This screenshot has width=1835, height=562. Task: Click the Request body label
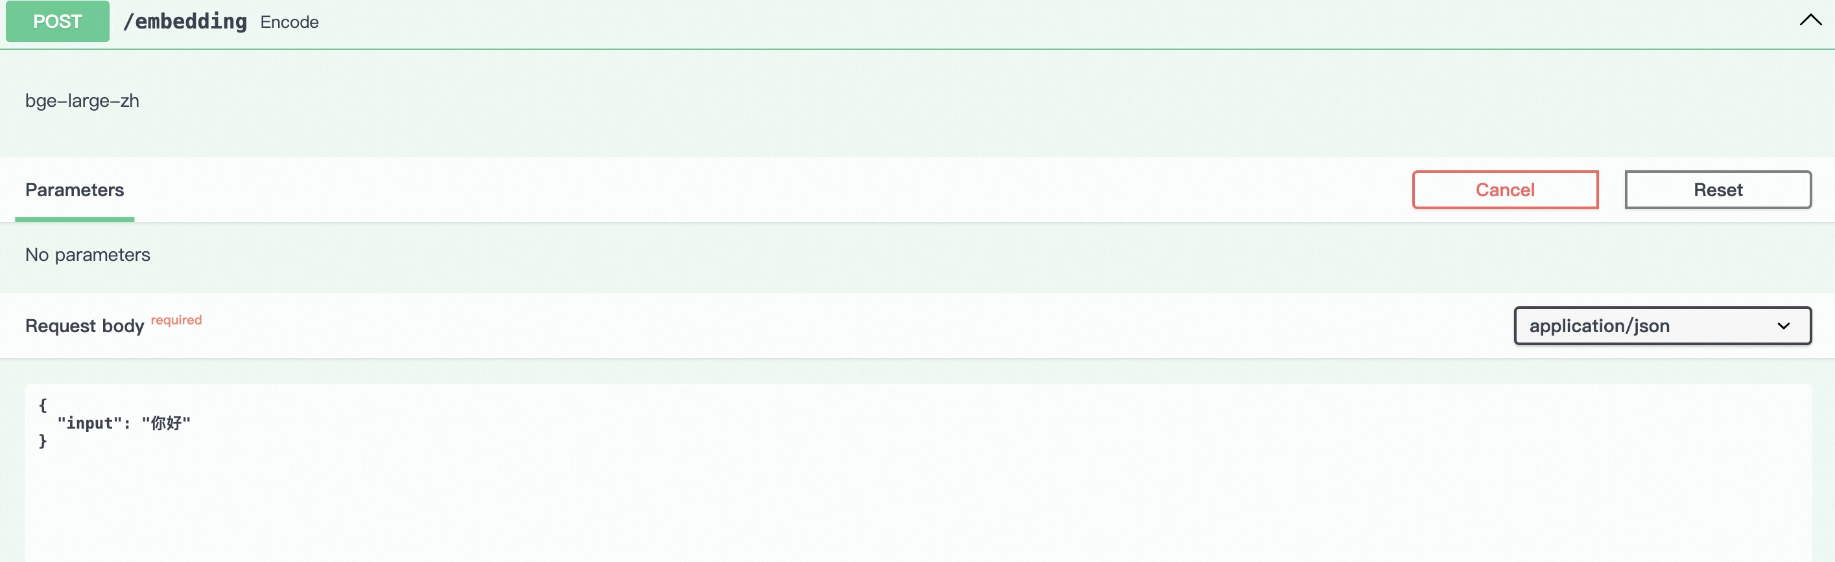(x=85, y=326)
